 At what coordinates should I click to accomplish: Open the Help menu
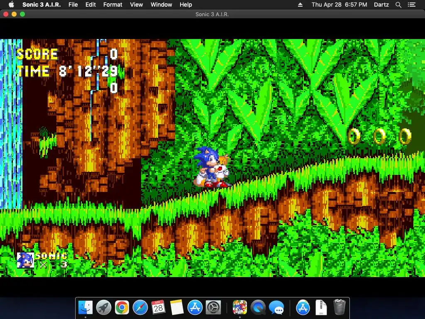point(186,5)
